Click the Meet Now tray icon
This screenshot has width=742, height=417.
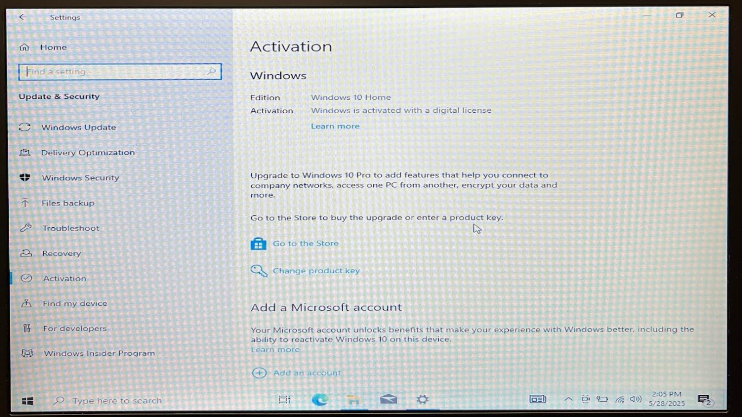point(586,399)
